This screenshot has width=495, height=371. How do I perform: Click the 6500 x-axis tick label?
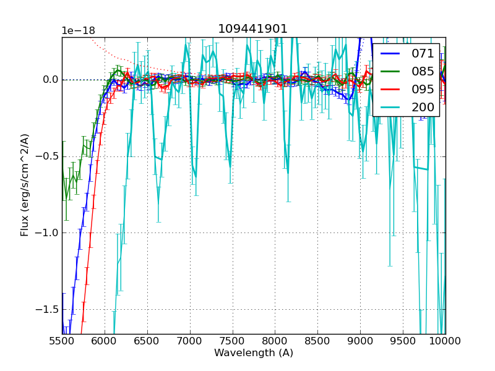tap(147, 341)
